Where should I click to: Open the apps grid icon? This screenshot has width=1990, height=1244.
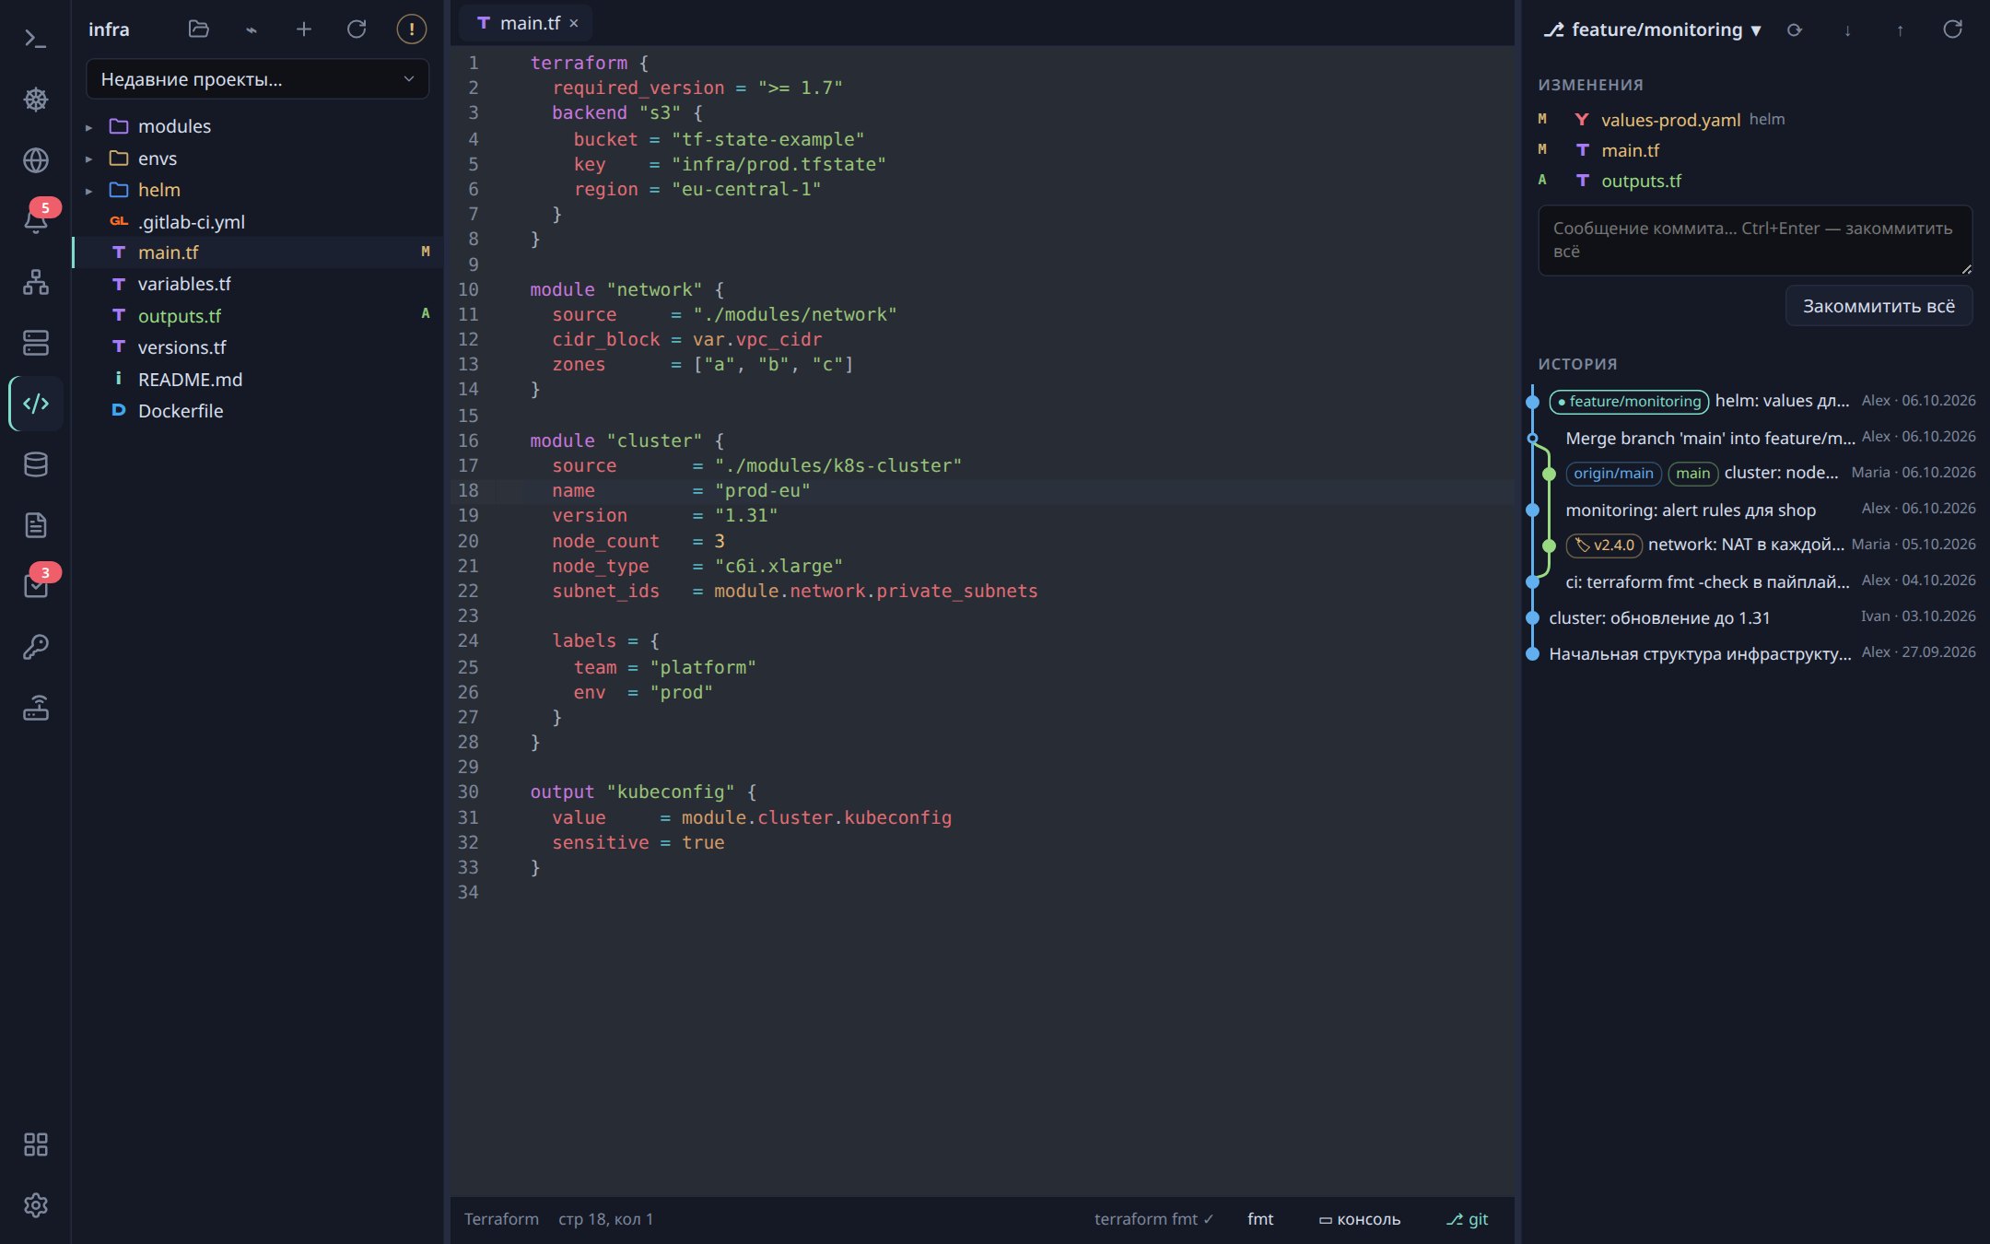pos(35,1144)
